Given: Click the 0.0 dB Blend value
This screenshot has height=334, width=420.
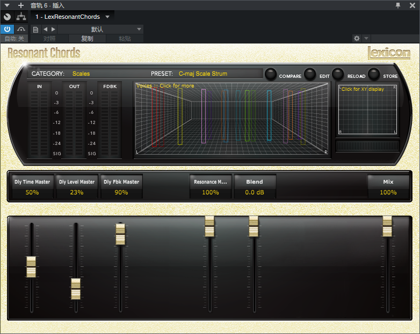Looking at the screenshot, I should pyautogui.click(x=255, y=193).
